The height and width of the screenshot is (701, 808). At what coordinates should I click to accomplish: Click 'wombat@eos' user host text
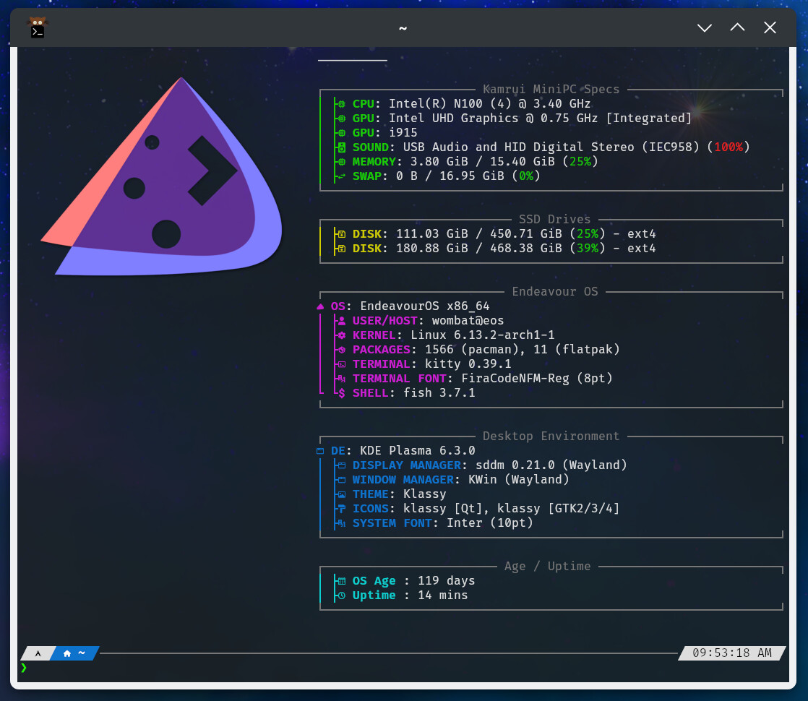pyautogui.click(x=468, y=321)
